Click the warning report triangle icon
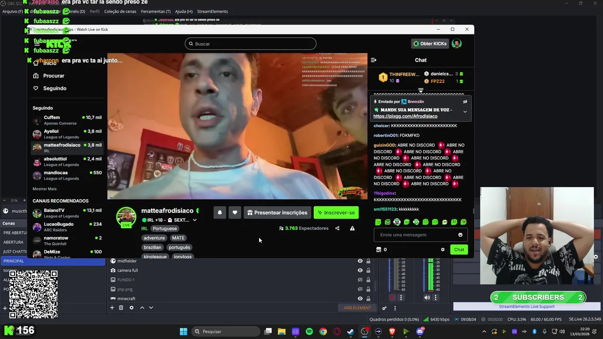Screen dimensions: 603x339 coord(352,228)
